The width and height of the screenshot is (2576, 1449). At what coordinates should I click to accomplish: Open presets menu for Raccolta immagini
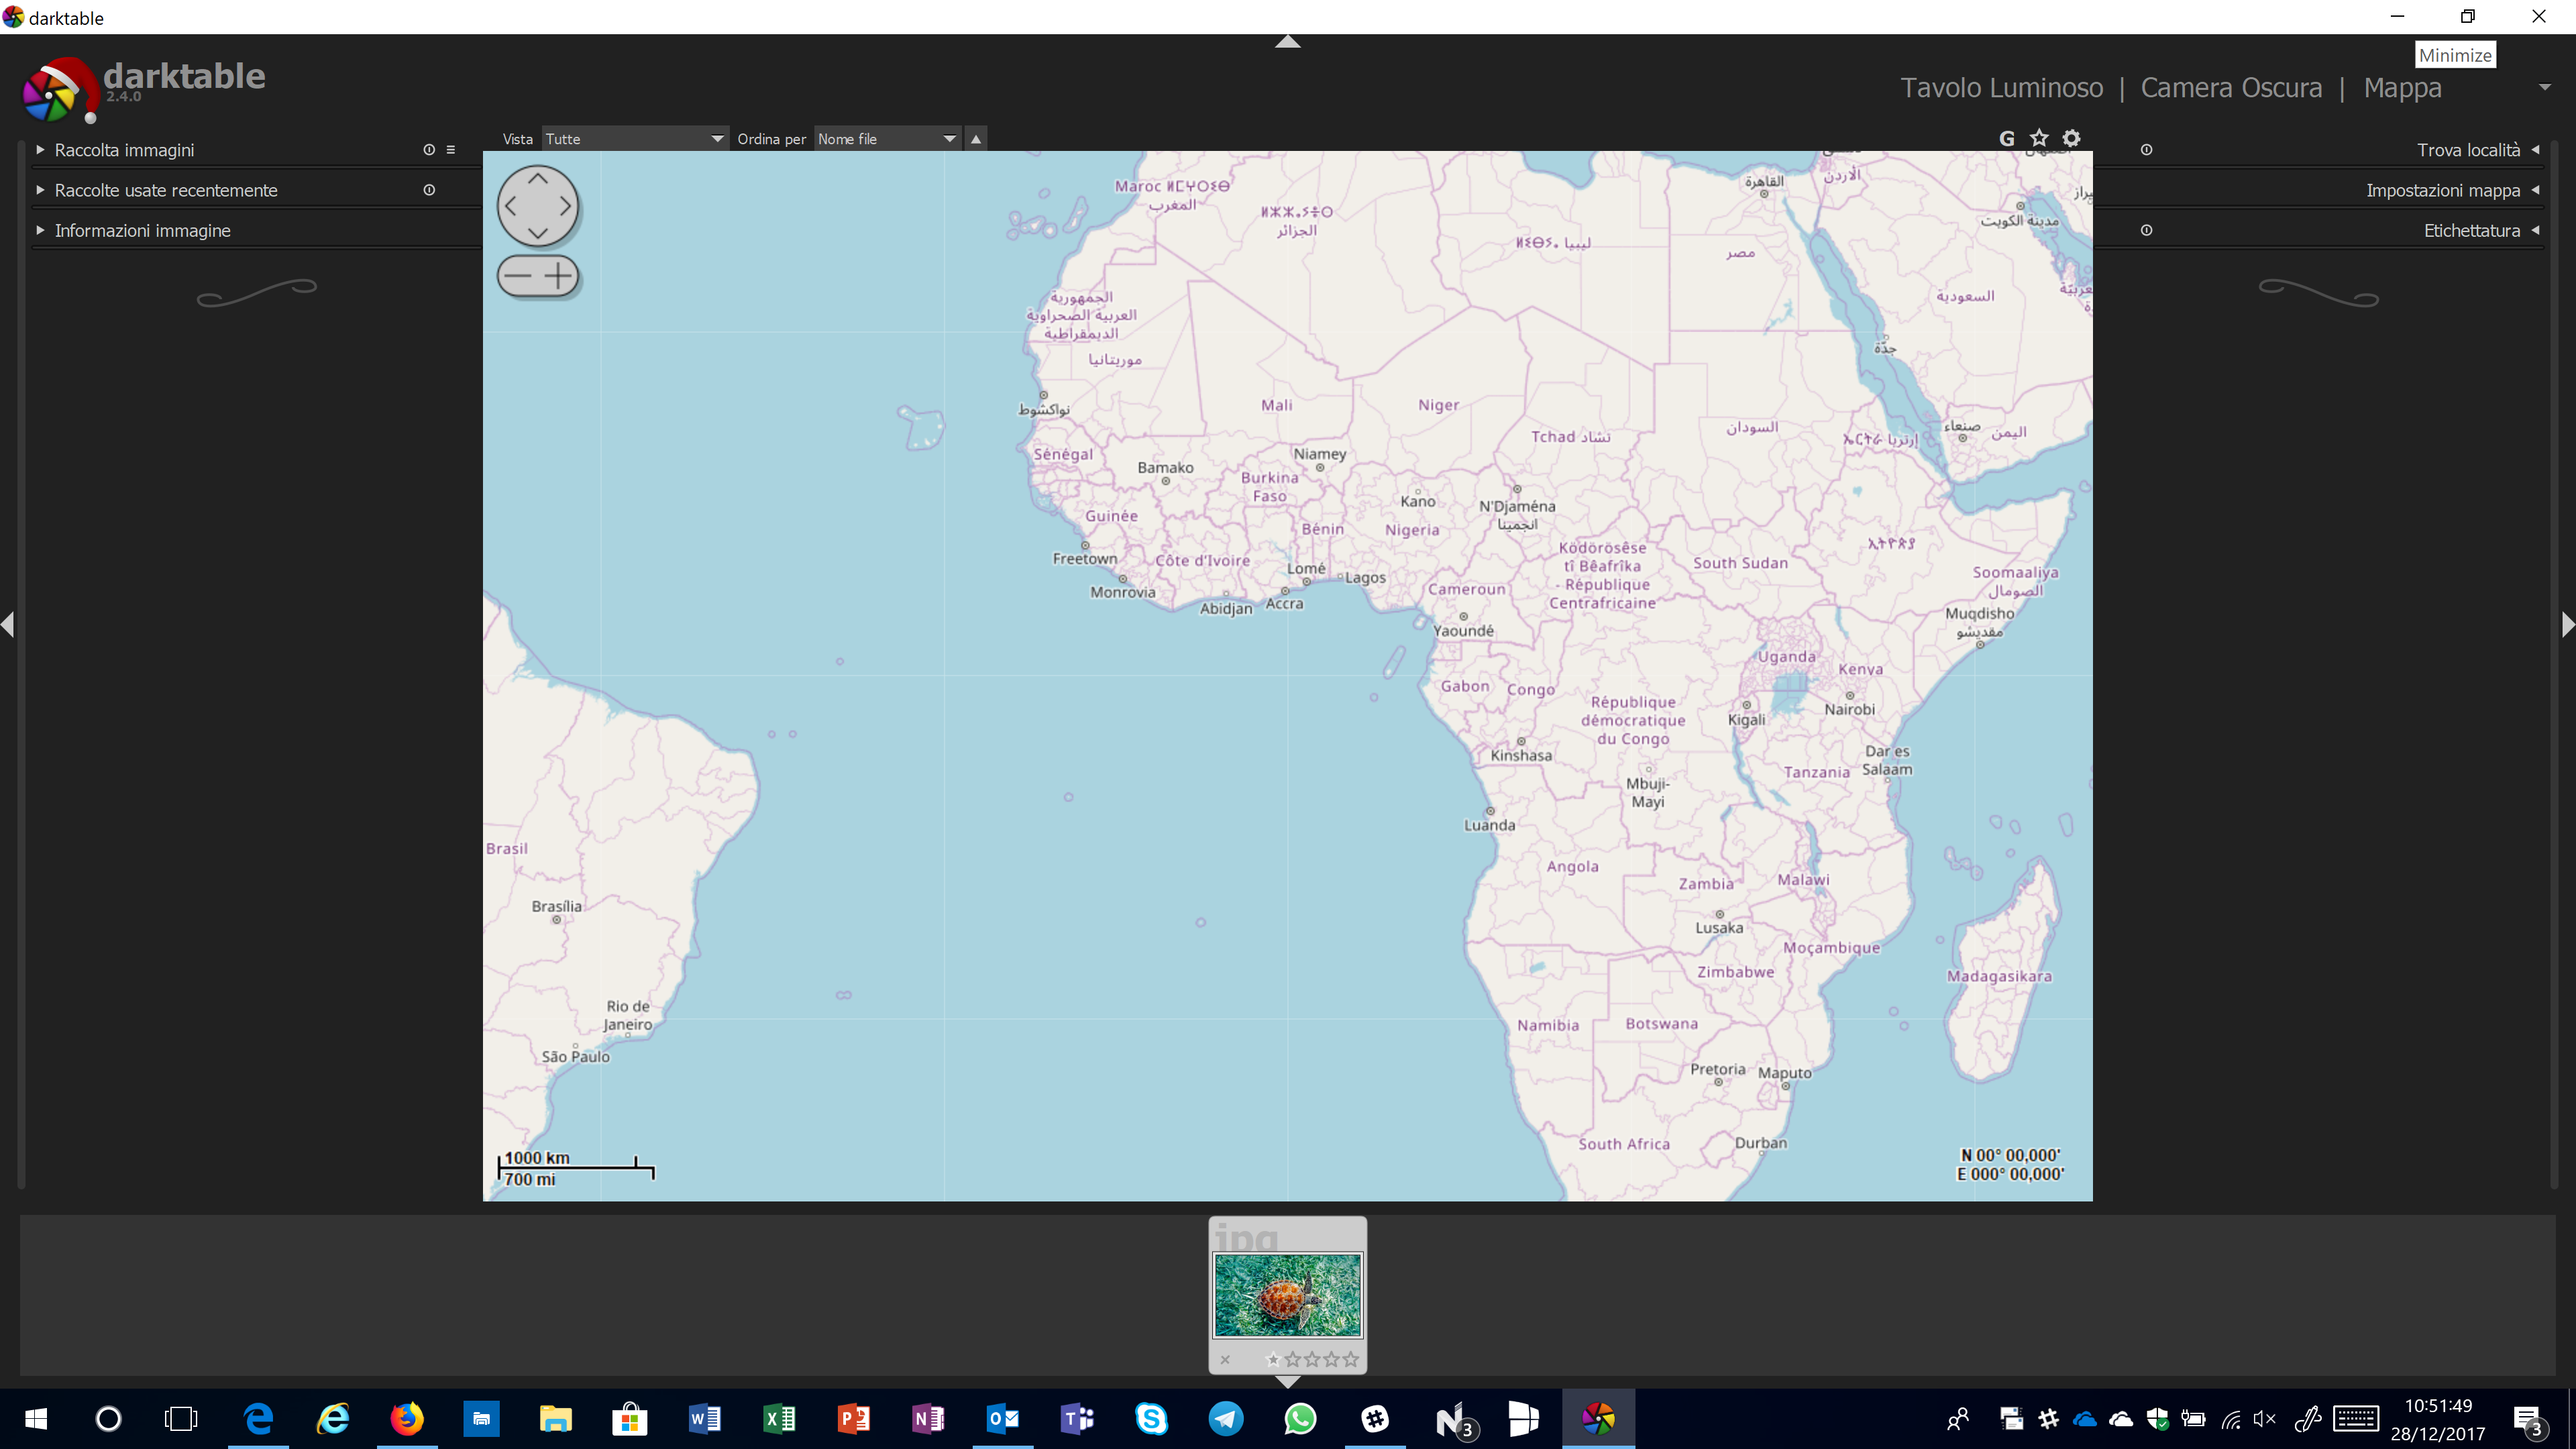(x=451, y=150)
